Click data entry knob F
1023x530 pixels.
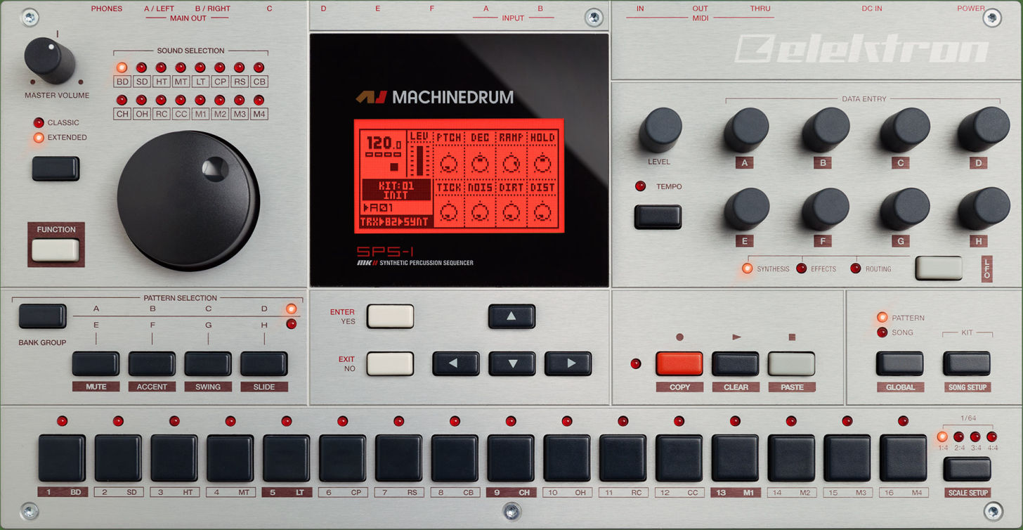point(826,209)
